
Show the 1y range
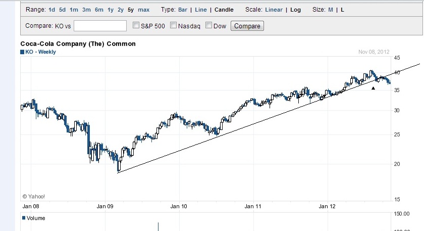111,10
